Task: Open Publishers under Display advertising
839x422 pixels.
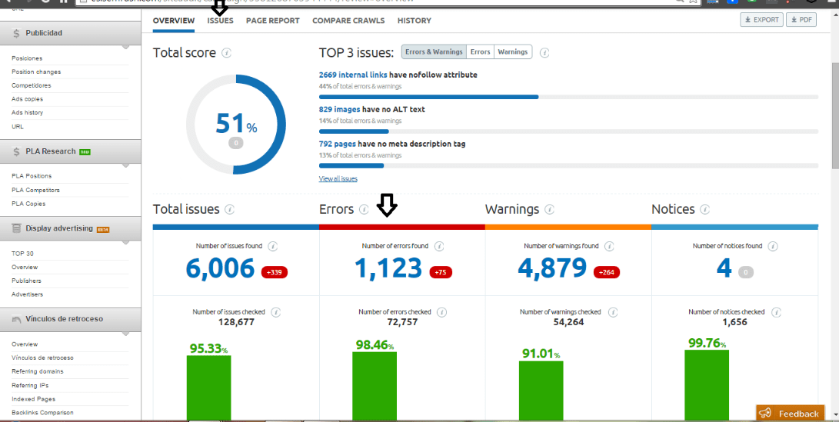Action: pos(26,281)
